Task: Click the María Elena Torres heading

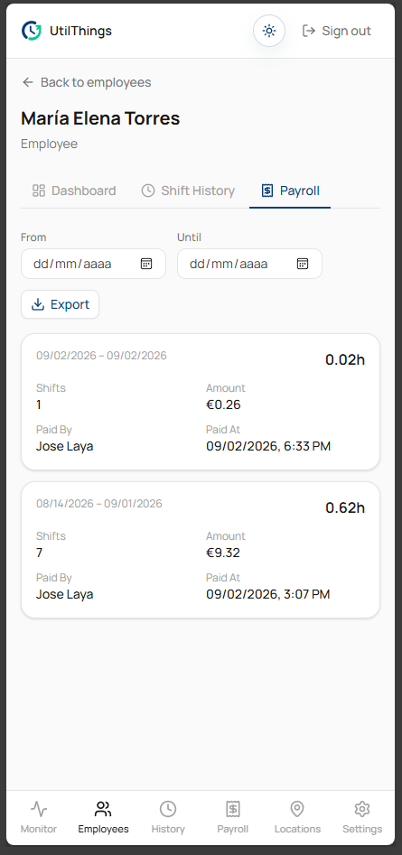Action: pyautogui.click(x=100, y=118)
